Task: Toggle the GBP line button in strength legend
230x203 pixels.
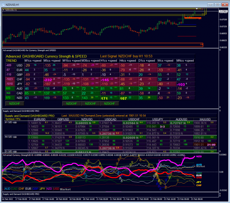Action: (x=35, y=189)
